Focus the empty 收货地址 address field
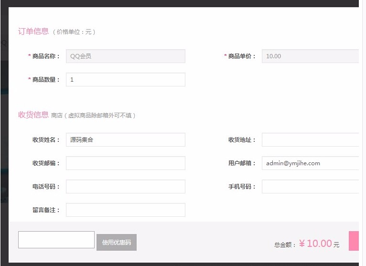The width and height of the screenshot is (366, 266). 310,140
